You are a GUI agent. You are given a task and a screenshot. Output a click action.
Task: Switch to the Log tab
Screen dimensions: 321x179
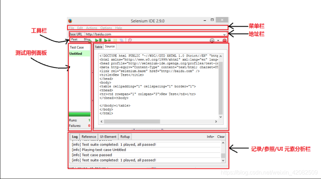(x=75, y=137)
